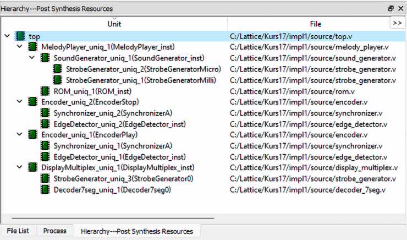The height and width of the screenshot is (240, 407).
Task: Collapse the top module tree node
Action: [7, 36]
